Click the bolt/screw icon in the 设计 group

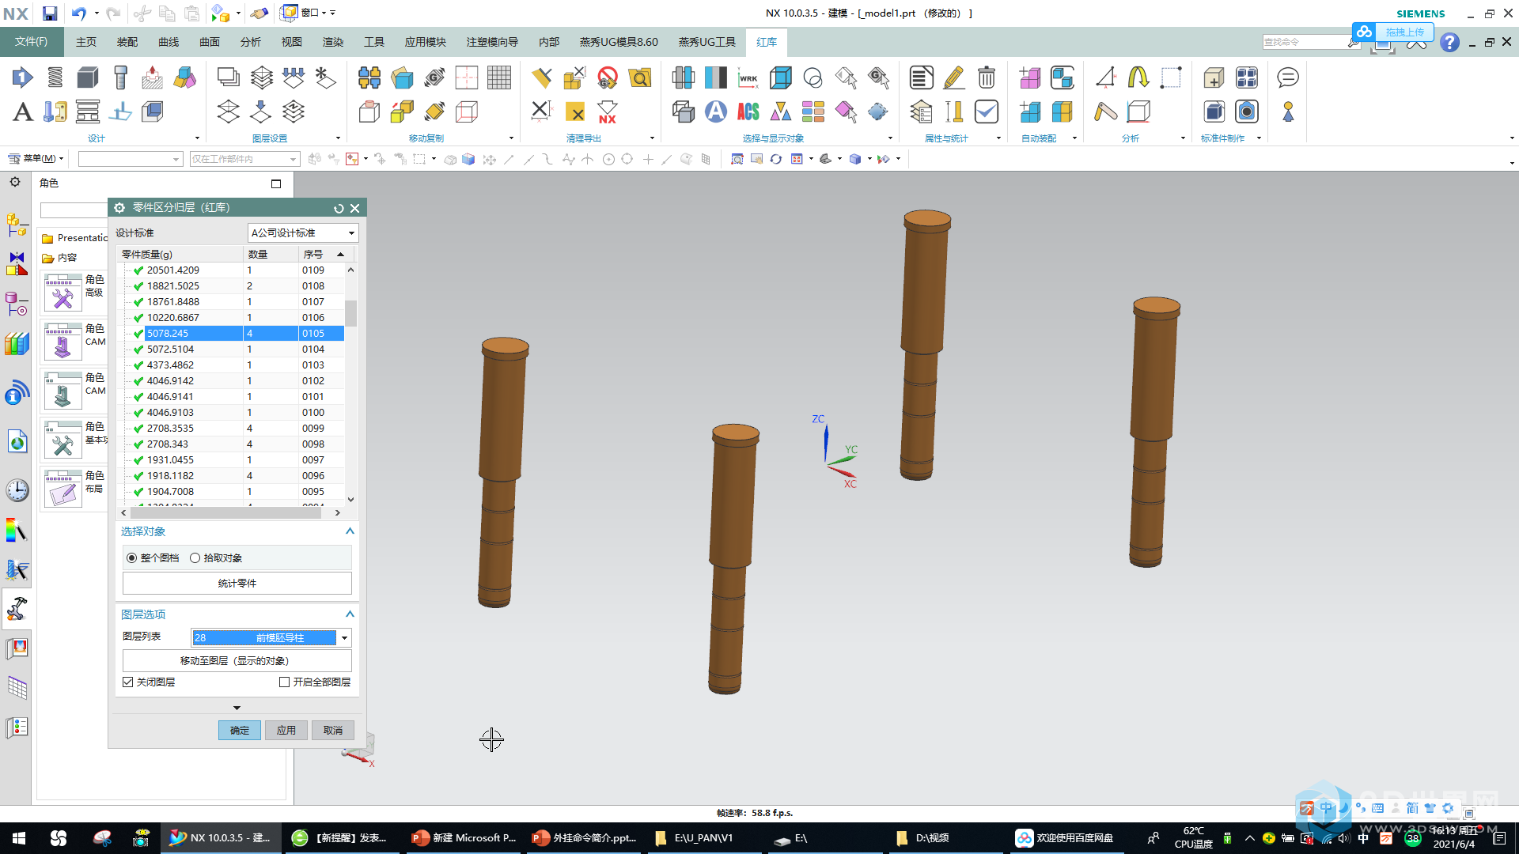point(120,77)
